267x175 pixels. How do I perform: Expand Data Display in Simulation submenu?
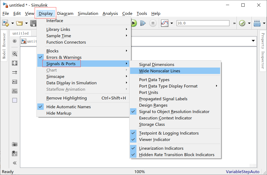pyautogui.click(x=84, y=83)
